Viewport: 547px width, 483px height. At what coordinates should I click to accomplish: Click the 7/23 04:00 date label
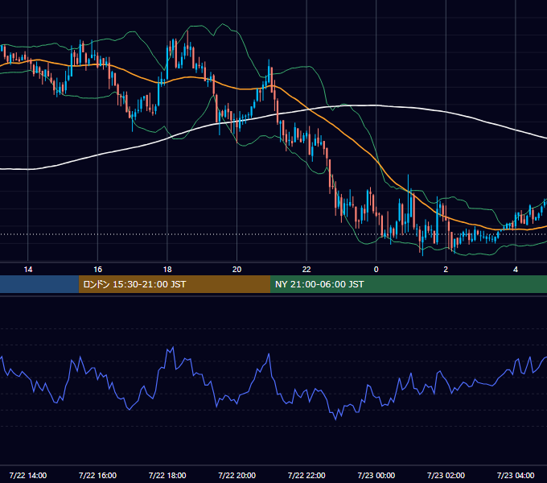coord(516,475)
